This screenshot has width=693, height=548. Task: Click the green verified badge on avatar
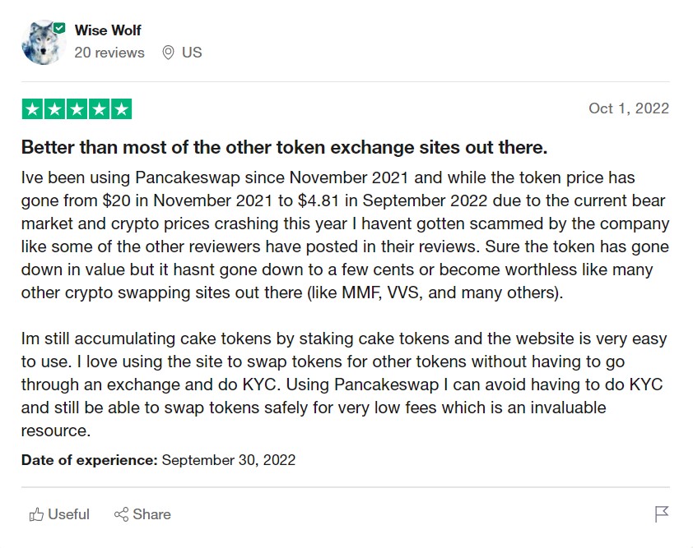pyautogui.click(x=59, y=29)
